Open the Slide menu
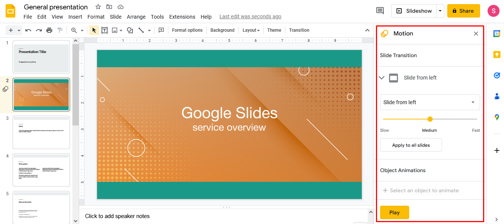Image resolution: width=504 pixels, height=224 pixels. coord(116,17)
